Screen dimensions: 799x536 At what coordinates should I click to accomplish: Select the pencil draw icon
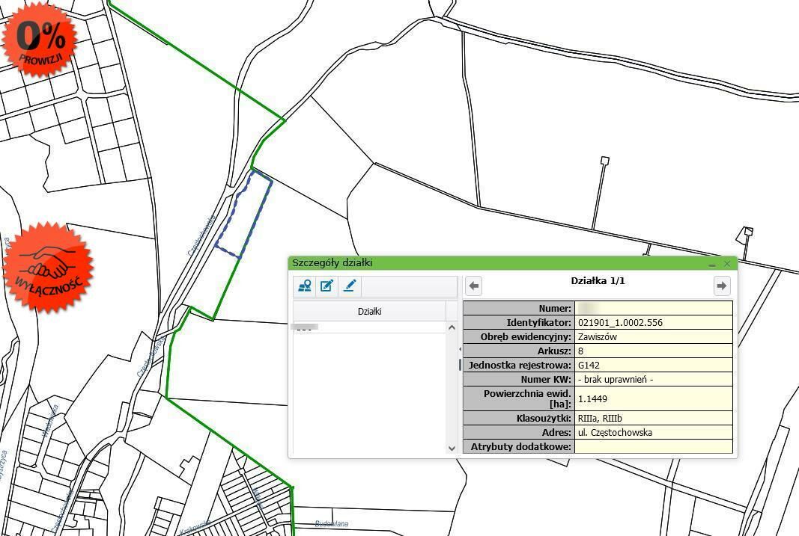(x=349, y=286)
